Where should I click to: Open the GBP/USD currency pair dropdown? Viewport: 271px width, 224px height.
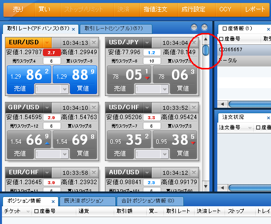47,107
